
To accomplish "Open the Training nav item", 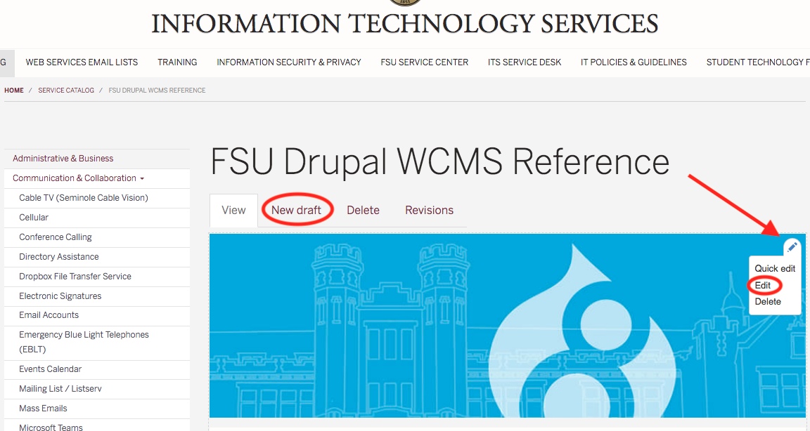I will click(x=177, y=62).
